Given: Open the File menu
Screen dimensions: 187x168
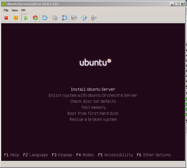Looking at the screenshot, I should [x=6, y=10].
